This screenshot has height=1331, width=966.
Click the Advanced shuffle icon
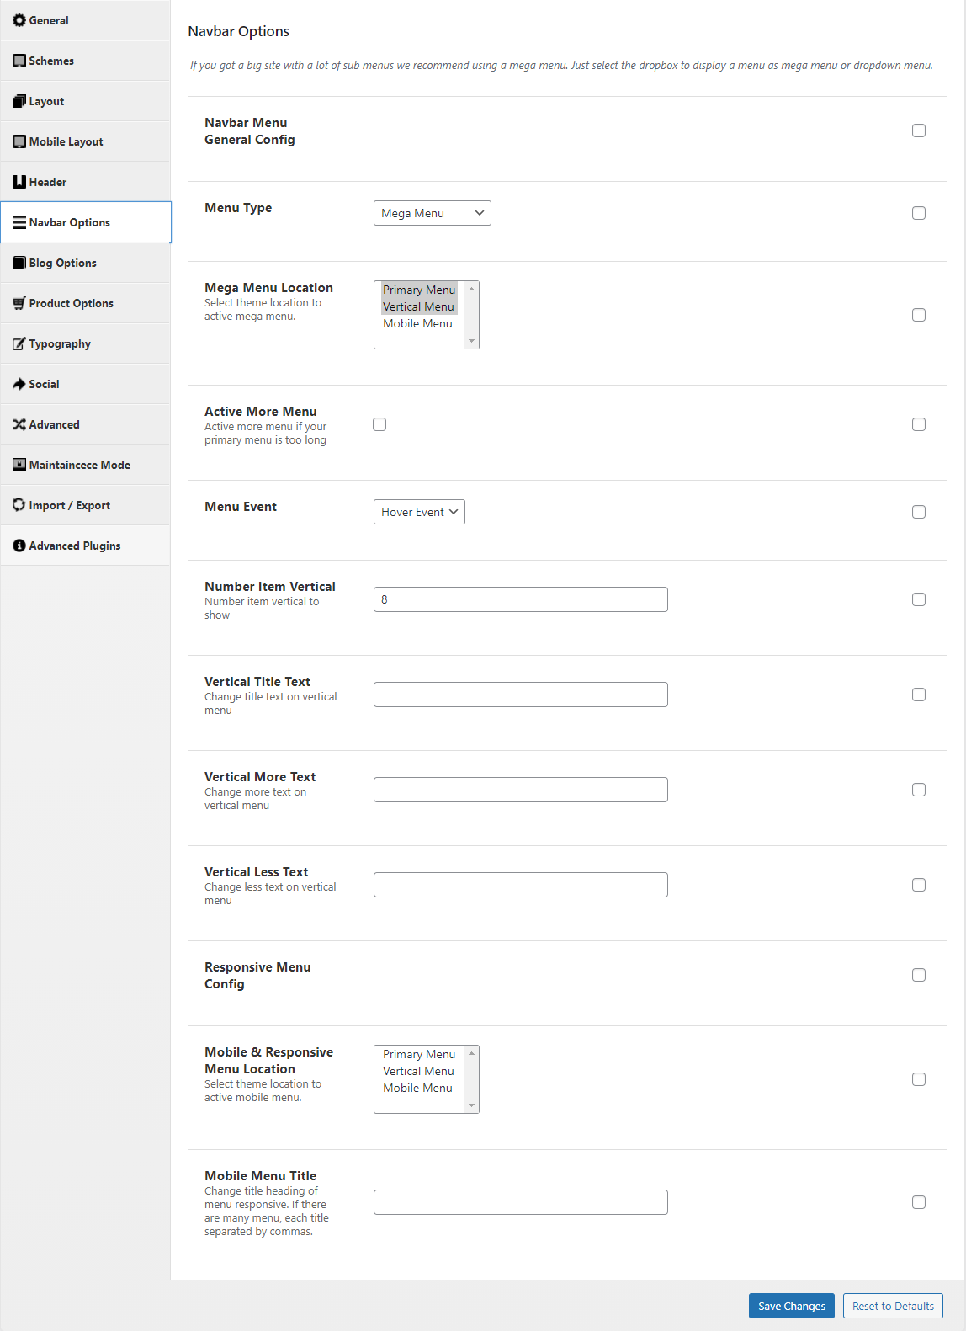click(19, 424)
